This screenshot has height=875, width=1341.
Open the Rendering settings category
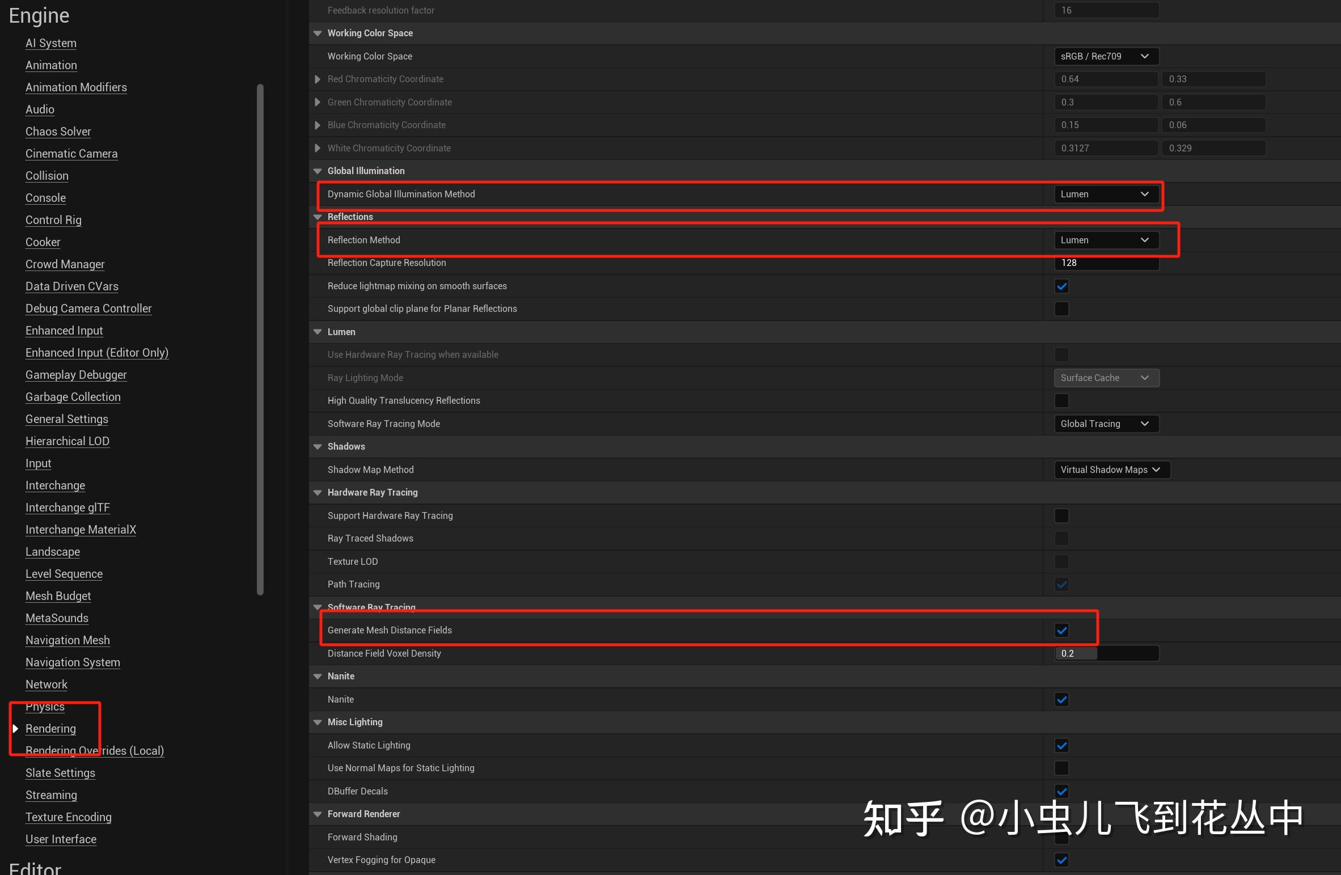coord(50,729)
